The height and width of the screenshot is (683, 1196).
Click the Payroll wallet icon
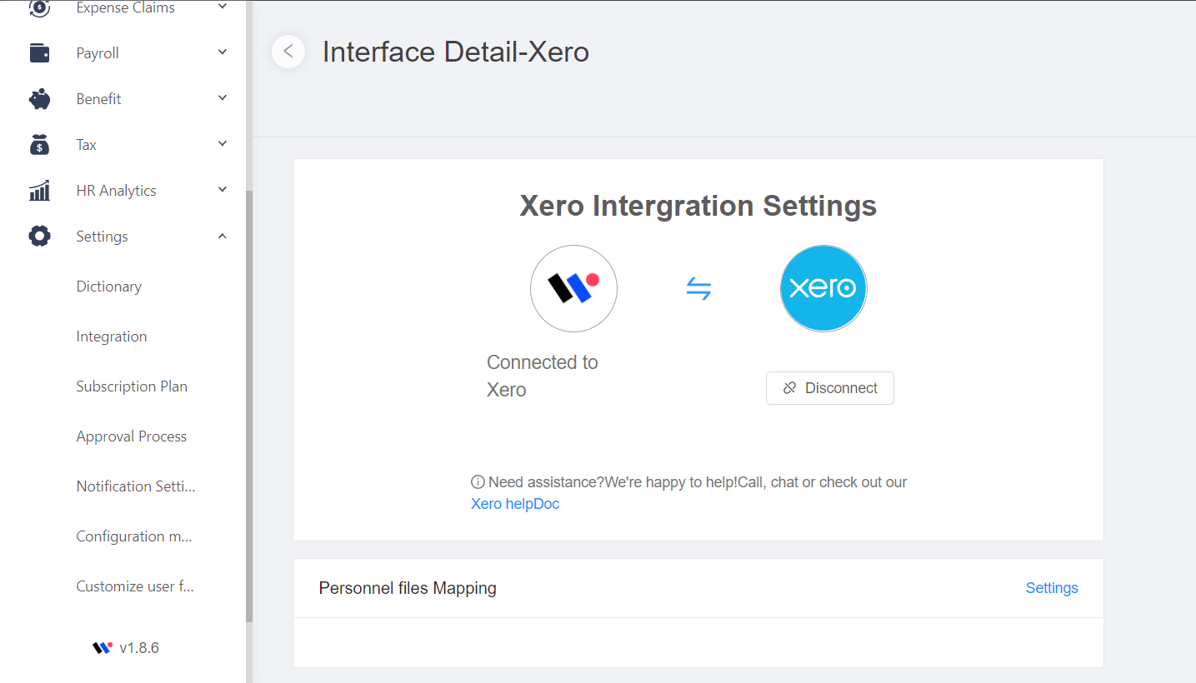click(39, 53)
